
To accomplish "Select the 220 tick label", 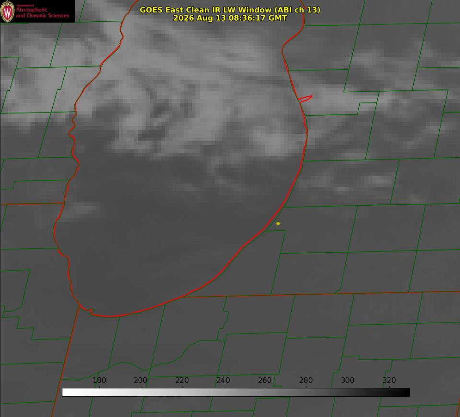I will click(182, 380).
